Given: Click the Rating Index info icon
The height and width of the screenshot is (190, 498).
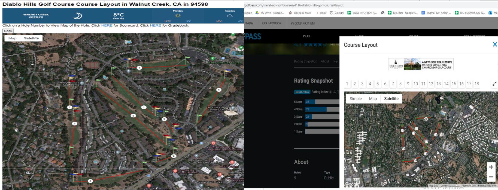Looking at the screenshot, I should [x=331, y=92].
